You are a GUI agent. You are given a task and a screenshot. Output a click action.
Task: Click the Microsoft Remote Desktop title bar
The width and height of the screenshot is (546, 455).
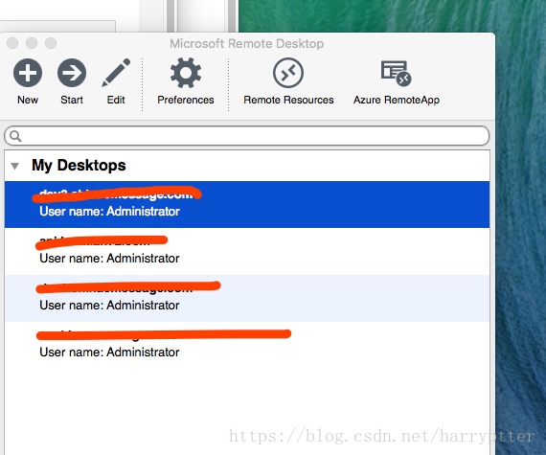click(247, 43)
